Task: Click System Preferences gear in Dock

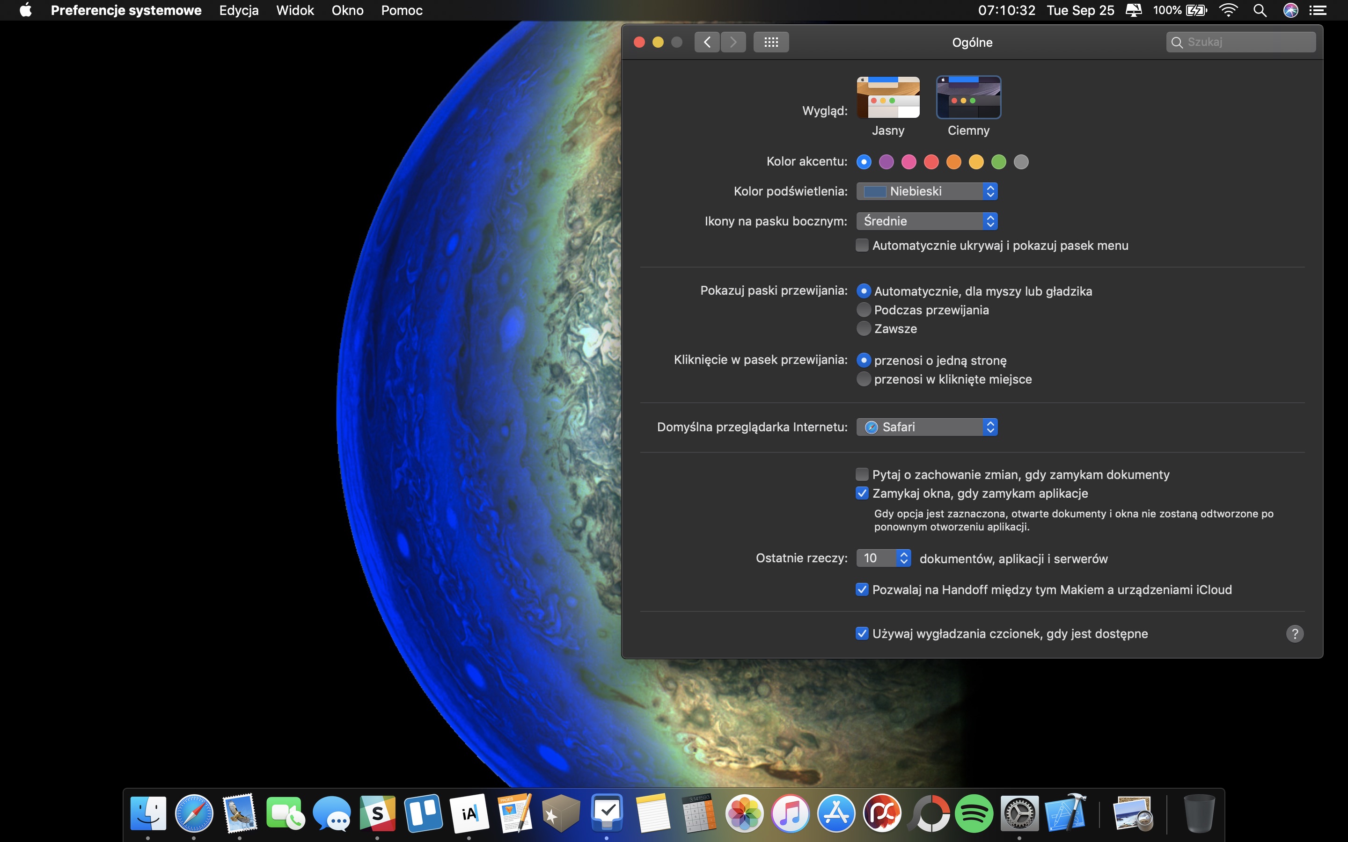Action: [x=1019, y=813]
